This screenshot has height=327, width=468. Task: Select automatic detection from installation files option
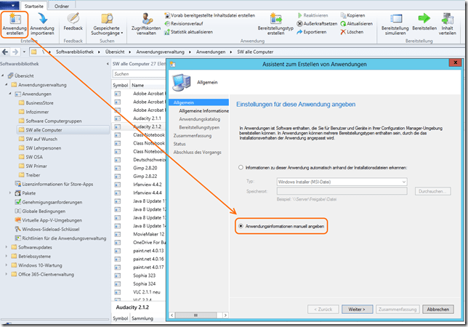point(241,168)
